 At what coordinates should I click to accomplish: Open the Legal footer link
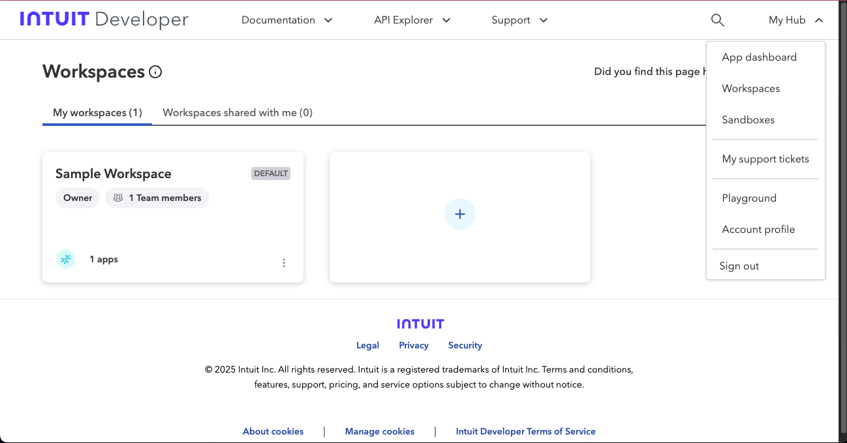coord(367,345)
